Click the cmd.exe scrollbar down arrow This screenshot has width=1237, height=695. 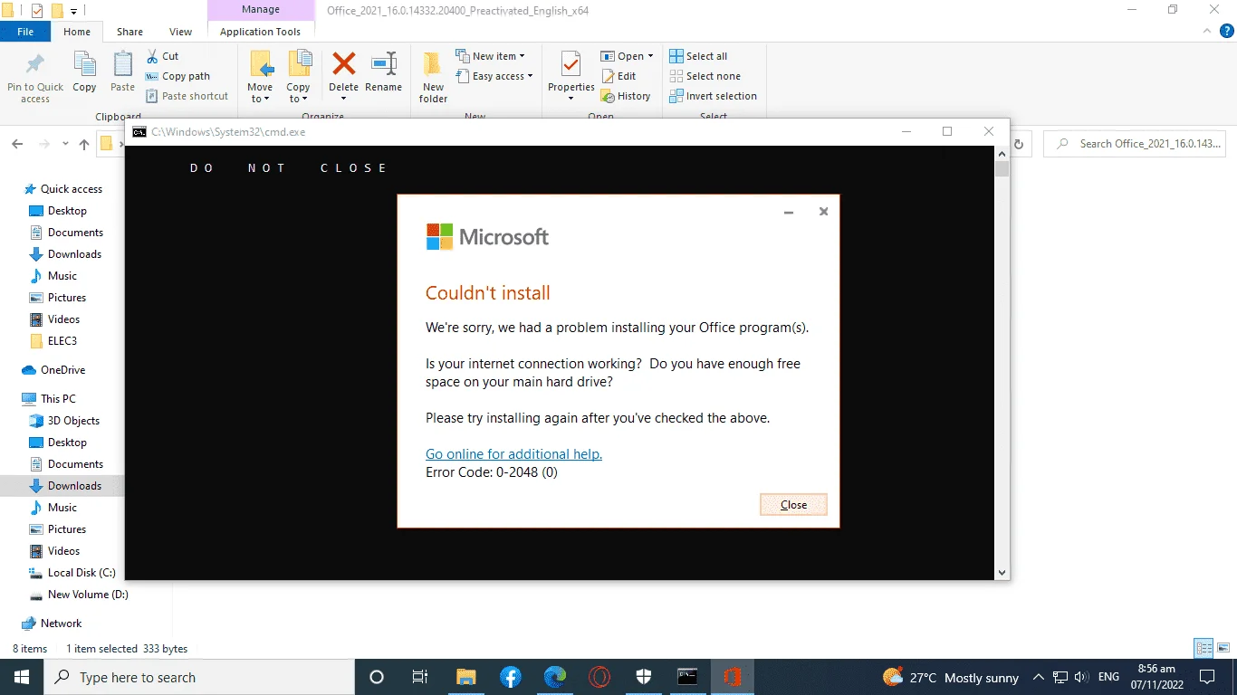click(1002, 573)
